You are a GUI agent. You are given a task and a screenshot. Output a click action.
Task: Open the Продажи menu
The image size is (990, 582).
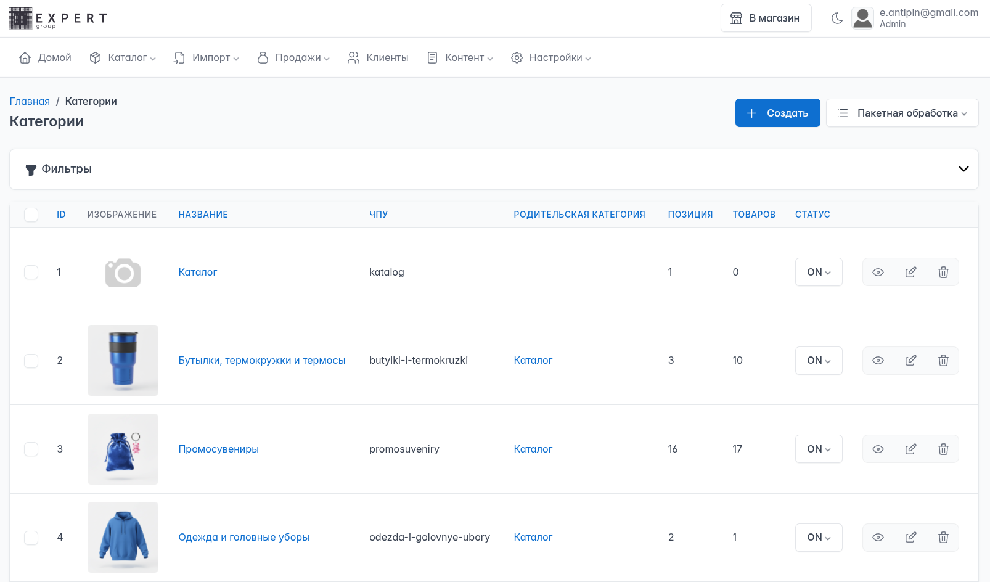point(293,57)
